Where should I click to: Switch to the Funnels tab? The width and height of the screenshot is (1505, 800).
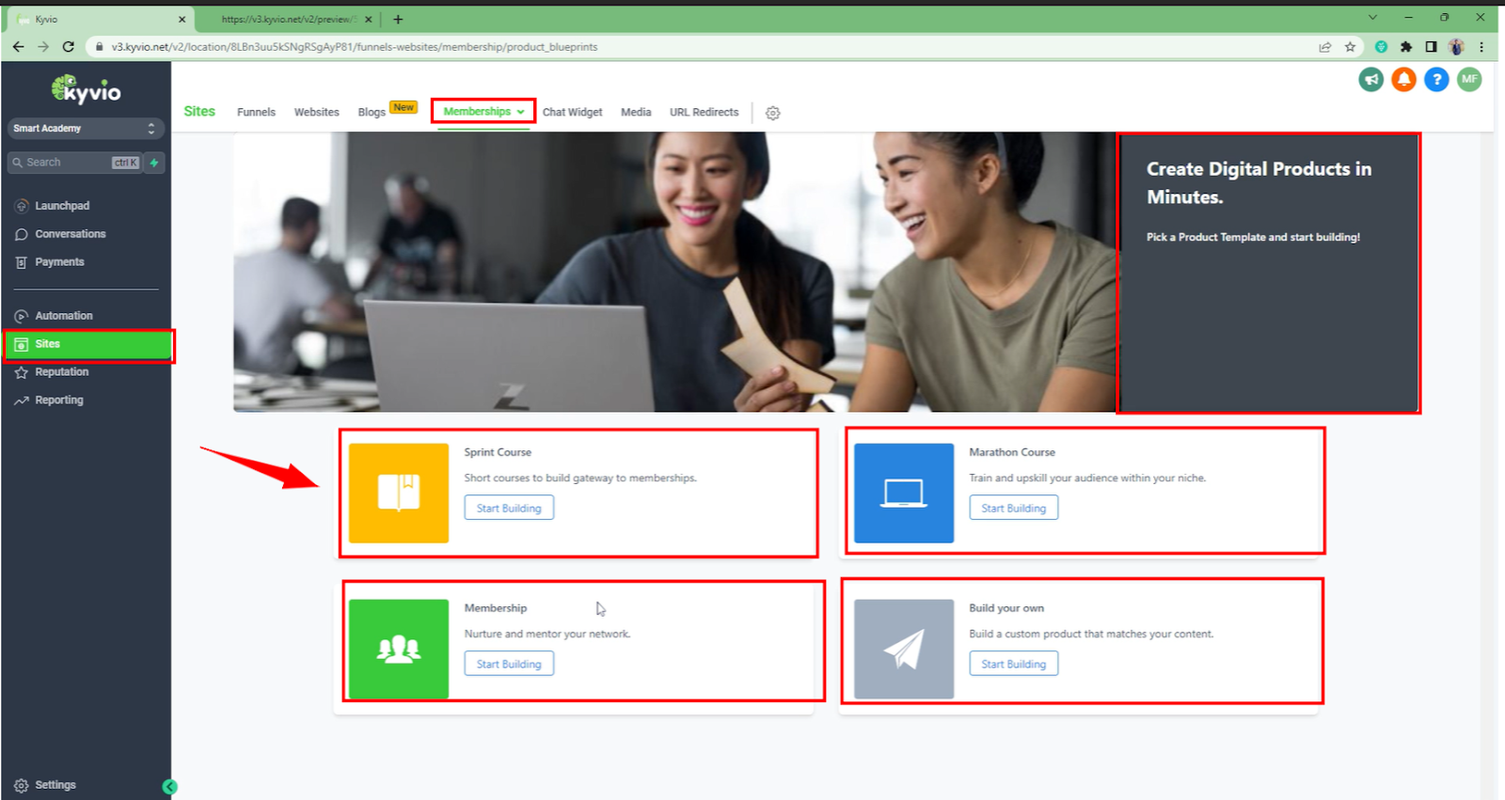(256, 113)
